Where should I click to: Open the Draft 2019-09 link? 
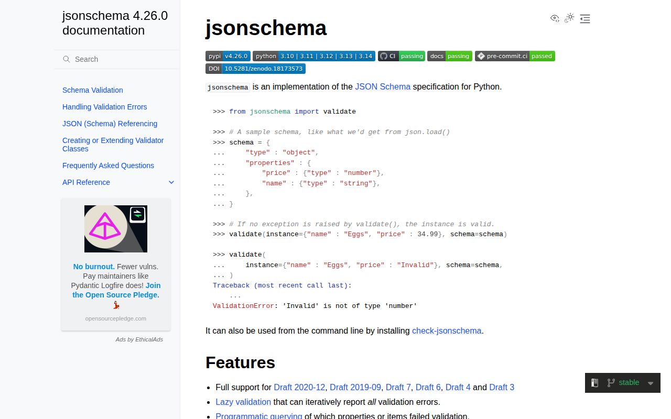coord(355,387)
